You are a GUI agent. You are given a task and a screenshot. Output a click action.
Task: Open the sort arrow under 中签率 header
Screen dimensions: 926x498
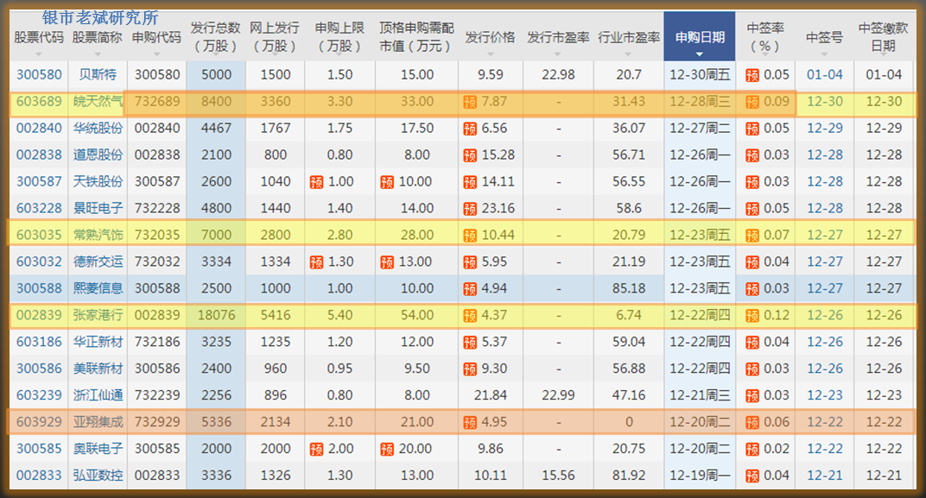point(764,54)
